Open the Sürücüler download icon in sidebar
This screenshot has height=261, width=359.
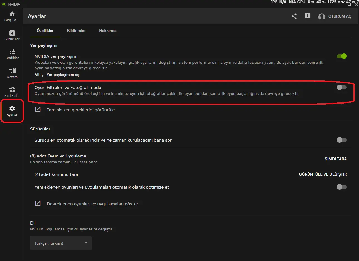(x=12, y=33)
